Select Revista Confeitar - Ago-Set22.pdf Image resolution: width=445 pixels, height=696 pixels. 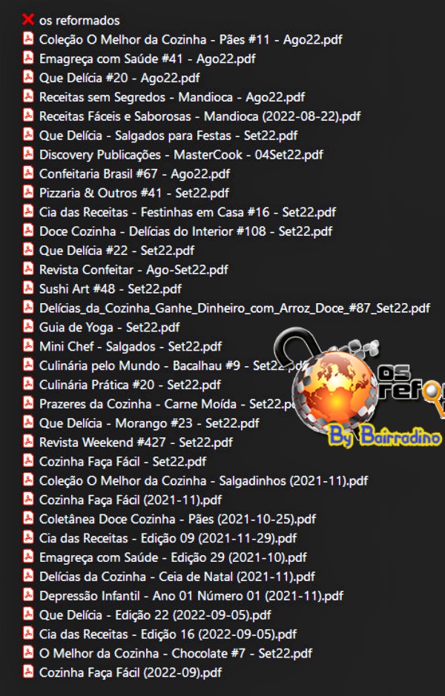coord(133,270)
